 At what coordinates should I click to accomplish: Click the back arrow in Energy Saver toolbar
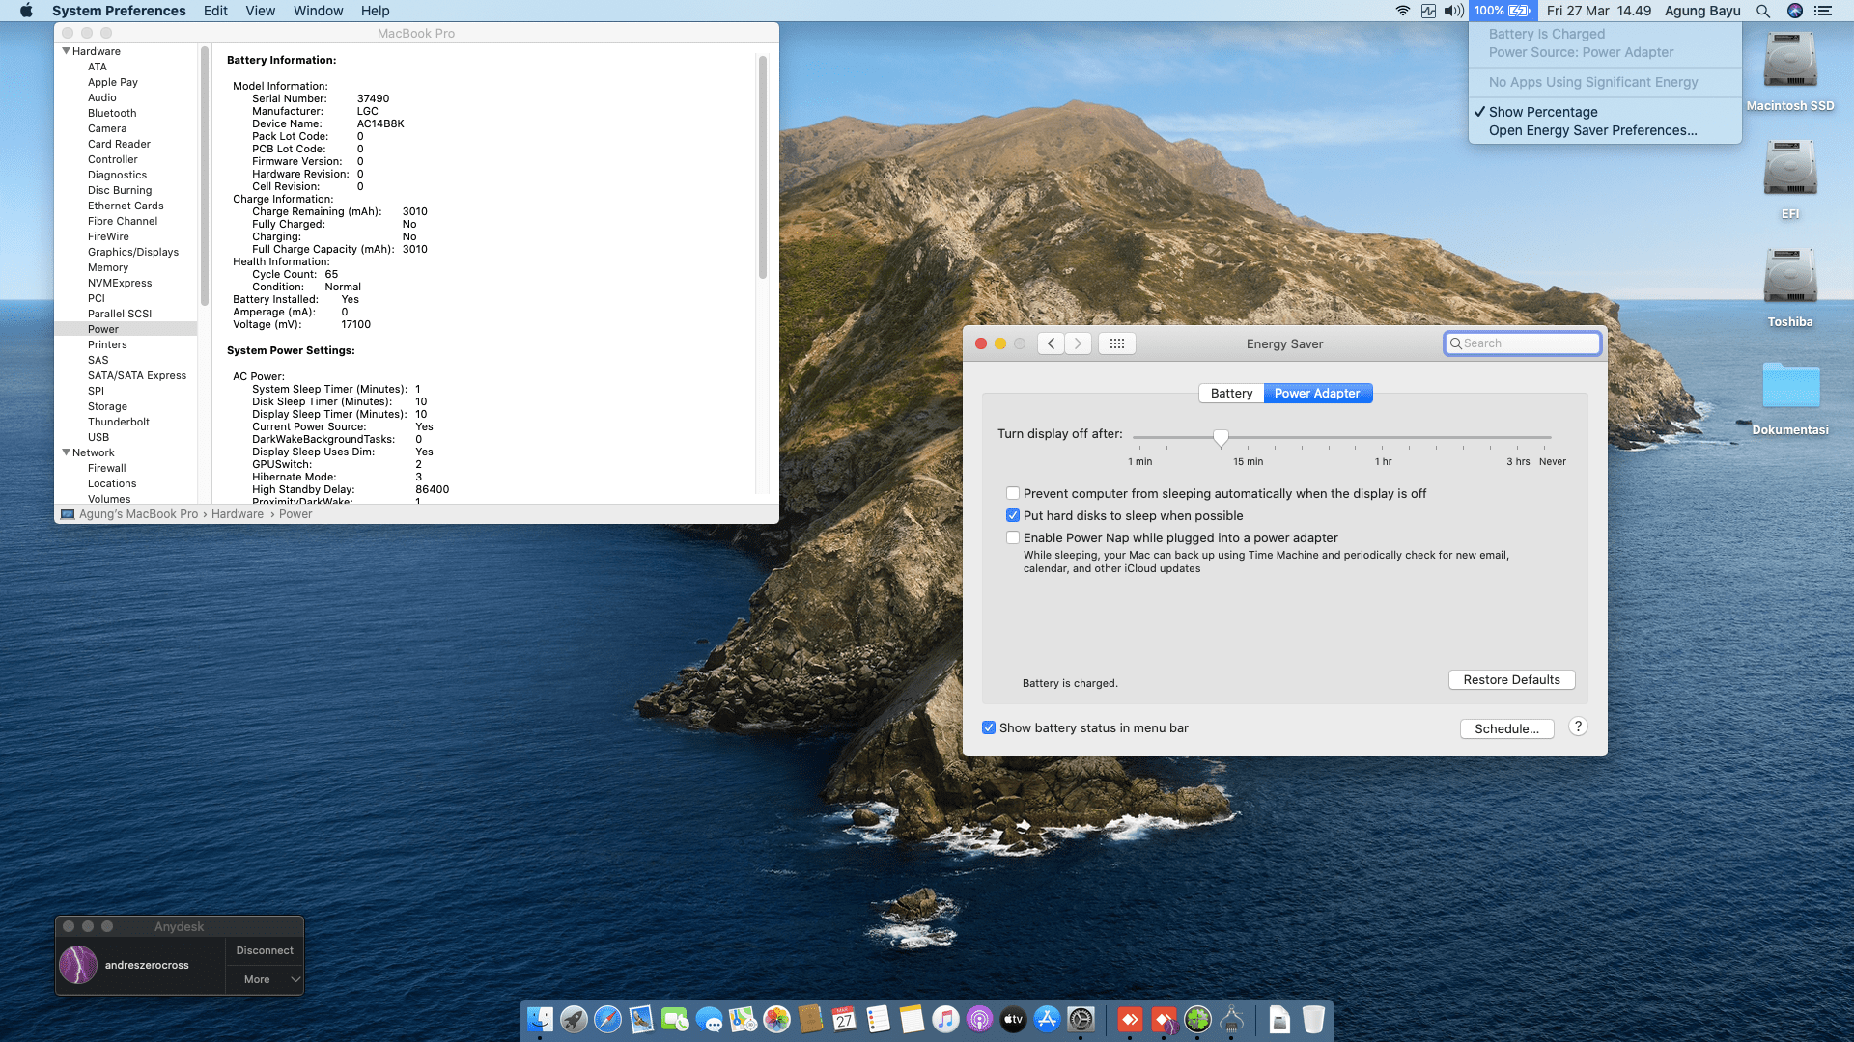1052,343
